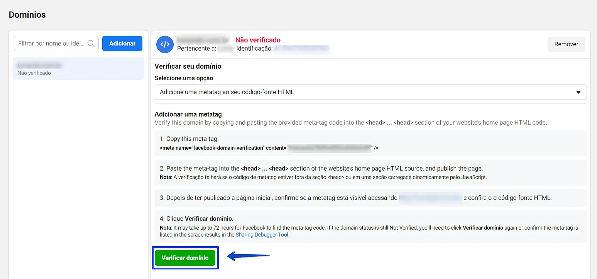Click the 'Adicionar uma metatag' subheading
597x279 pixels.
tap(188, 114)
